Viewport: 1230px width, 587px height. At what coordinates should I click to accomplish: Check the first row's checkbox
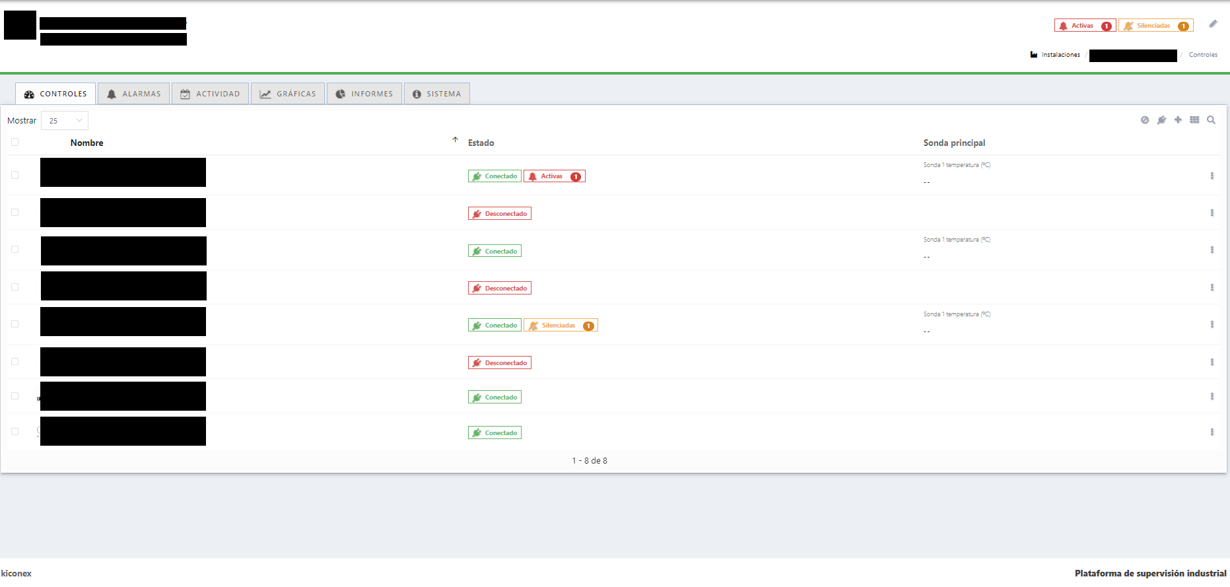click(15, 175)
